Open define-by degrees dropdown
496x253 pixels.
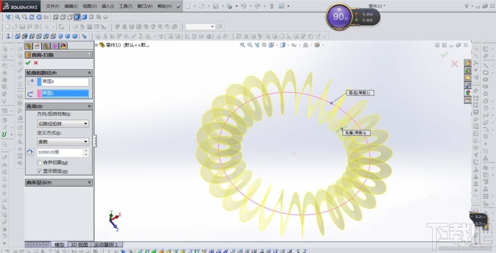pos(63,142)
